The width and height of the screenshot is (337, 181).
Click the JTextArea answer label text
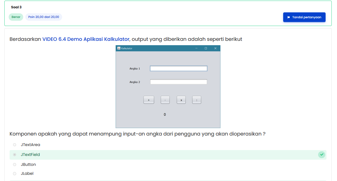click(x=31, y=145)
